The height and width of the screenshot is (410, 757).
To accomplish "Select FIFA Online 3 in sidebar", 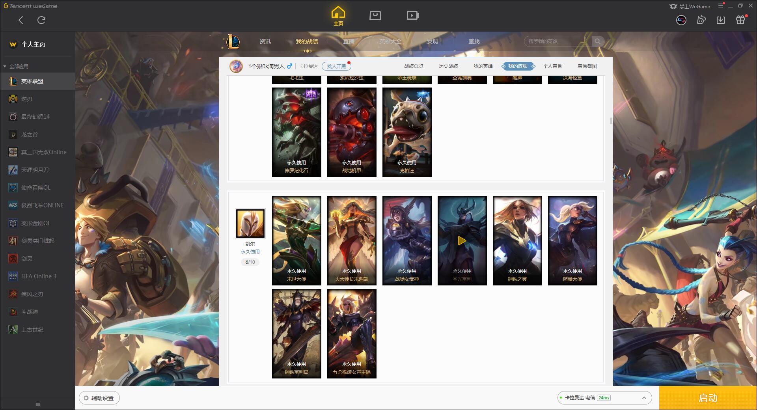I will [37, 276].
